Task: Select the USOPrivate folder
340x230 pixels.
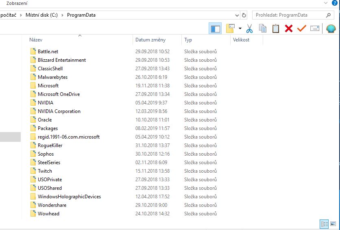Action: (50, 180)
